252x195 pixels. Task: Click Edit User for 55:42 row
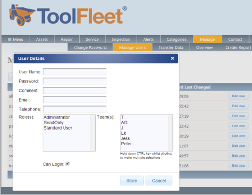pos(238,106)
